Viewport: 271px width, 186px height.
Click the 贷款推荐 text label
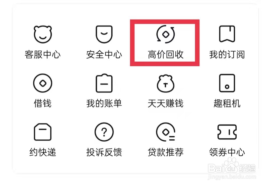pyautogui.click(x=166, y=152)
